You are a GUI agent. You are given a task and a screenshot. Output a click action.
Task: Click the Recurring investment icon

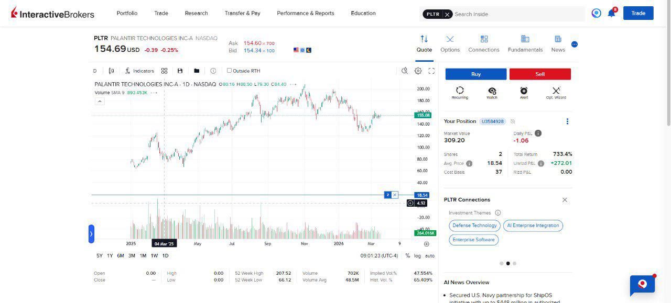pos(460,91)
